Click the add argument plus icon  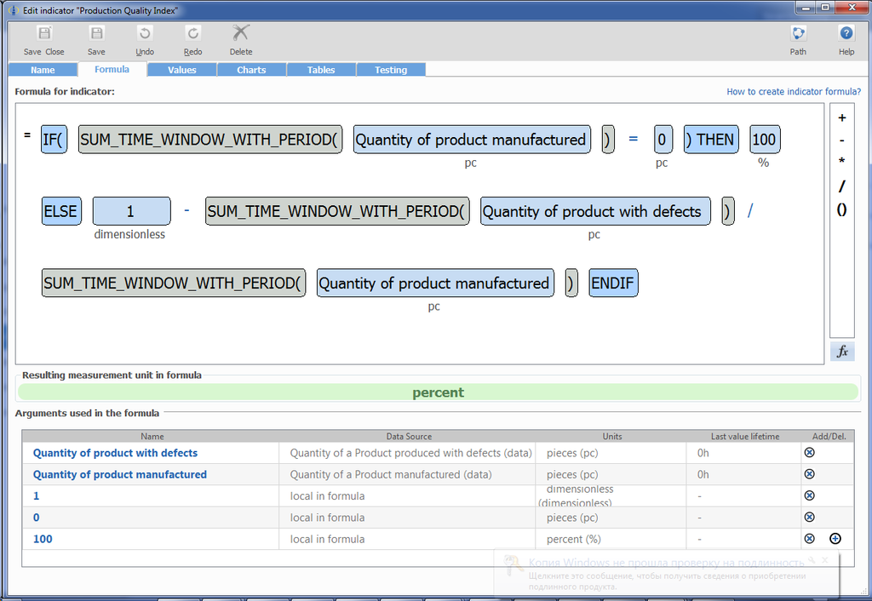[835, 538]
